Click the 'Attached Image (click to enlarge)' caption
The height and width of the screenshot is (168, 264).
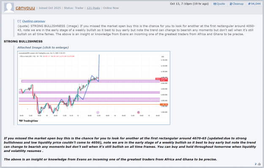tap(43, 47)
